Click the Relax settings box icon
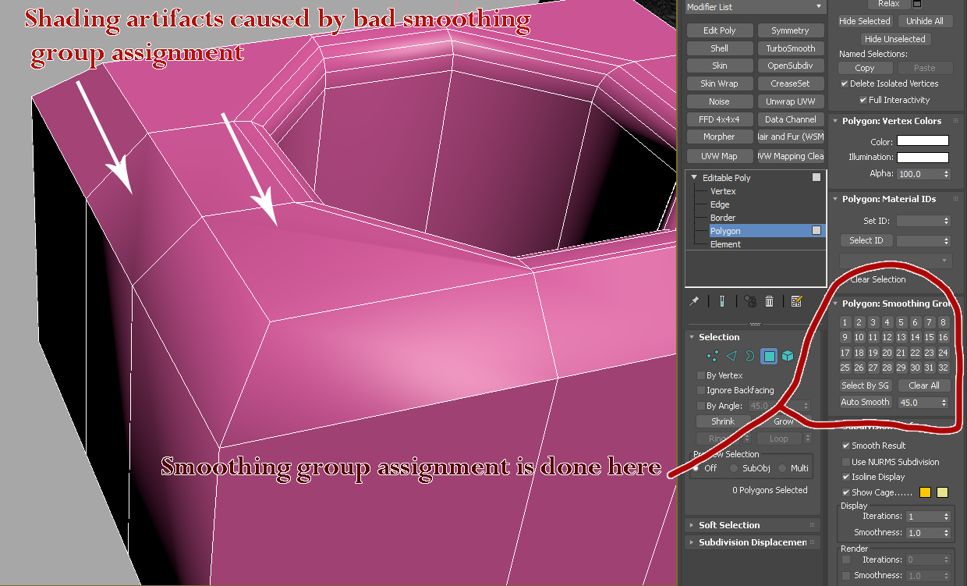The width and height of the screenshot is (967, 586). [917, 4]
